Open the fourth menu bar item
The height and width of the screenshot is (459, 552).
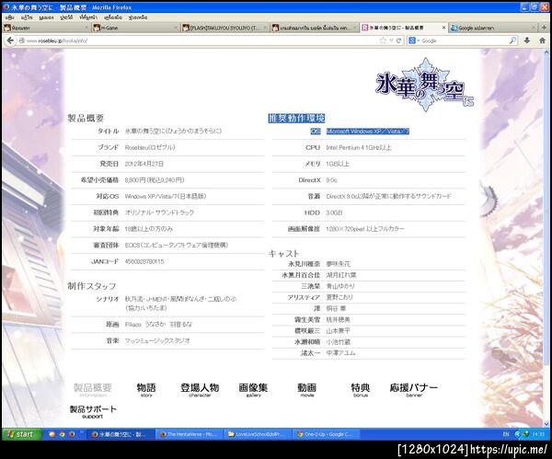pos(66,17)
